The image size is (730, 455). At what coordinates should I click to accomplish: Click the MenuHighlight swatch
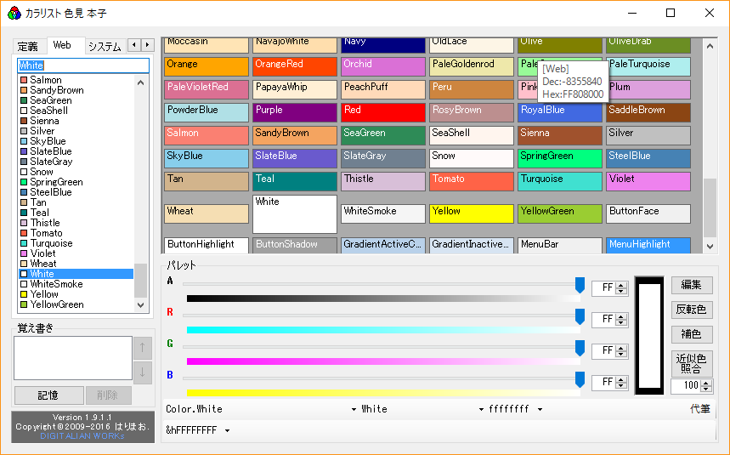(x=648, y=246)
